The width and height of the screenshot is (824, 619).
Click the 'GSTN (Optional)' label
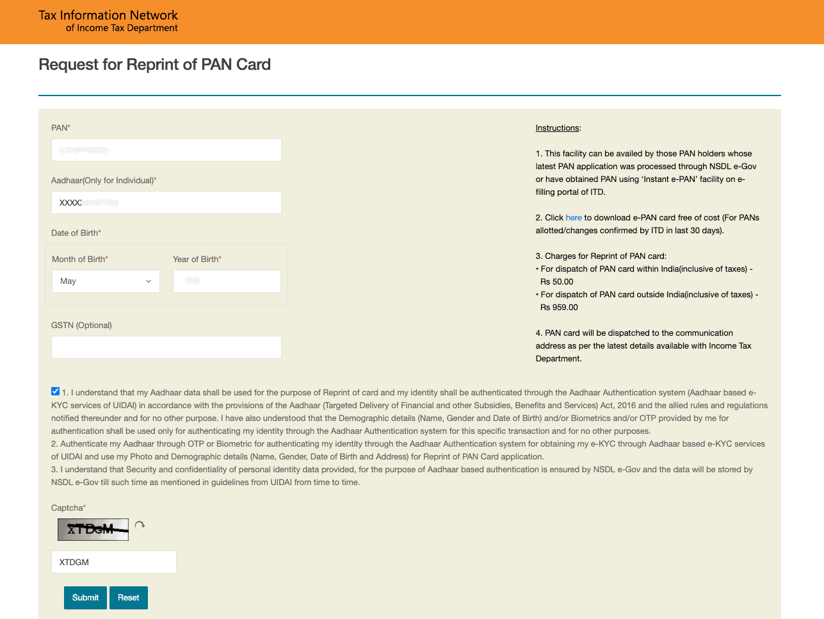pos(81,326)
